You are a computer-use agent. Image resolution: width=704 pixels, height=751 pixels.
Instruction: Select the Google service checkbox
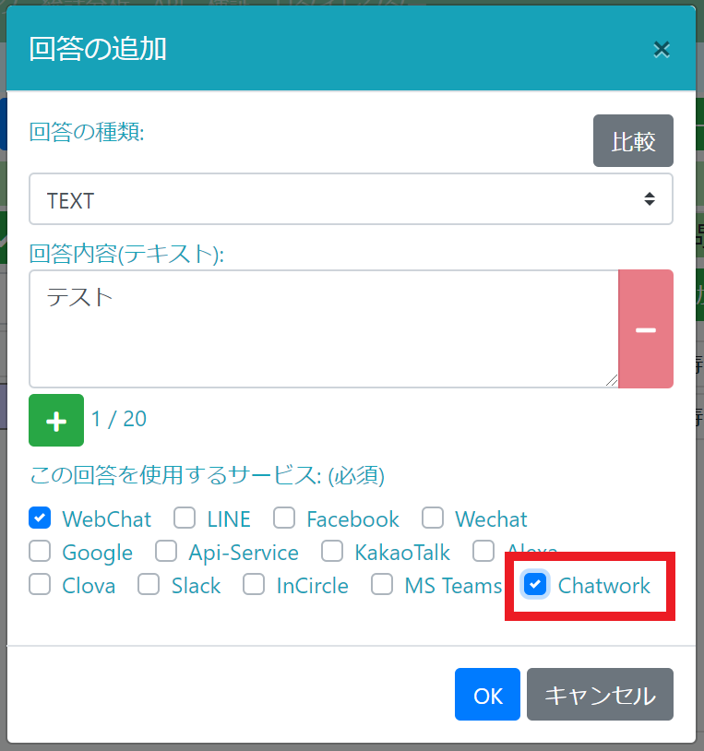pyautogui.click(x=40, y=551)
